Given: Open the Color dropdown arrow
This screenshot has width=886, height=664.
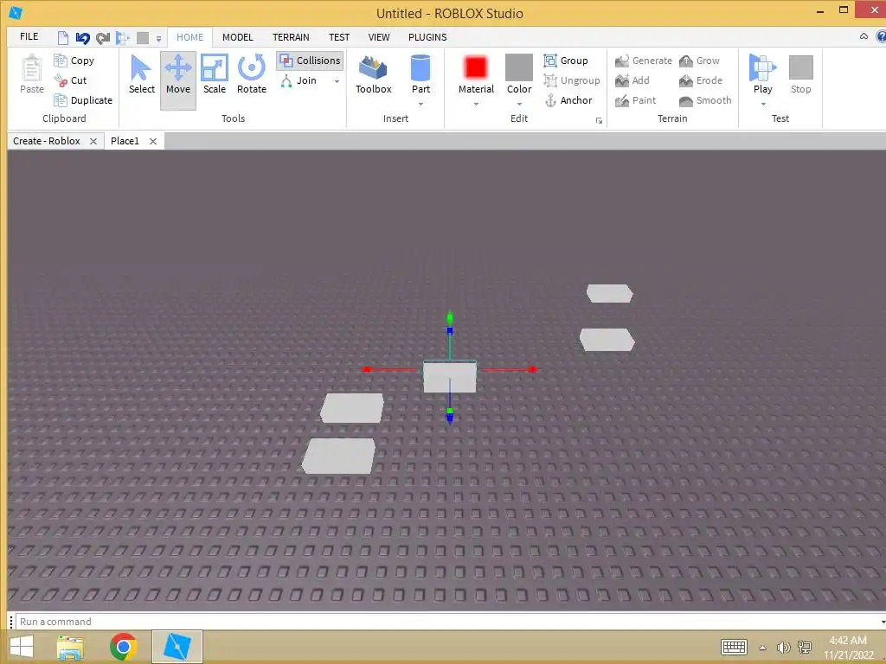Looking at the screenshot, I should point(519,104).
